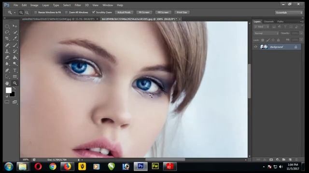Open Firefox from the taskbar

67,167
